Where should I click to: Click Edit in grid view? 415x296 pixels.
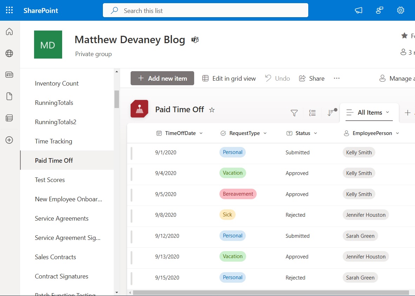(x=229, y=79)
